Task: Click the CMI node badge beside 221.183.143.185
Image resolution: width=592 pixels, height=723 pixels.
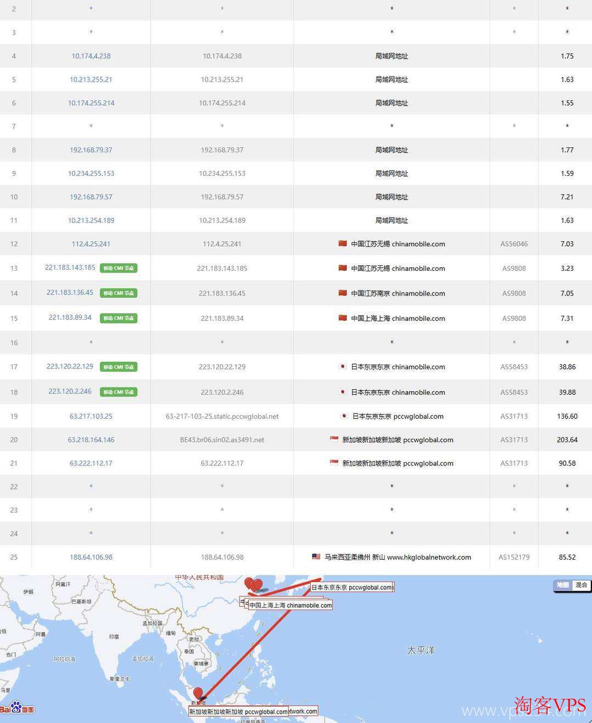Action: (x=118, y=268)
